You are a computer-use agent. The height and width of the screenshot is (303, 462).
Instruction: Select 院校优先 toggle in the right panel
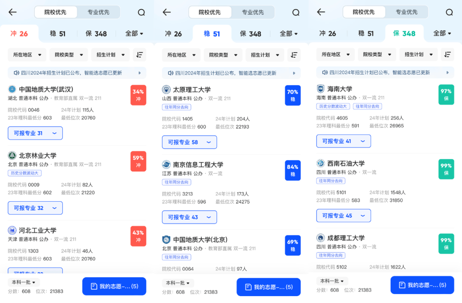click(x=364, y=12)
